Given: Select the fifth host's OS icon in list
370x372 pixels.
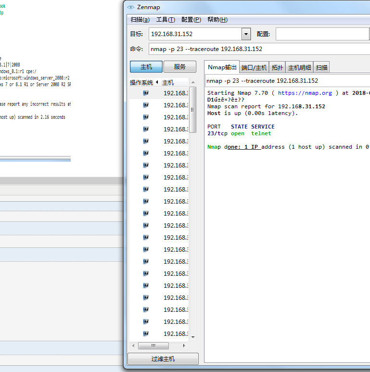Looking at the screenshot, I should point(146,141).
